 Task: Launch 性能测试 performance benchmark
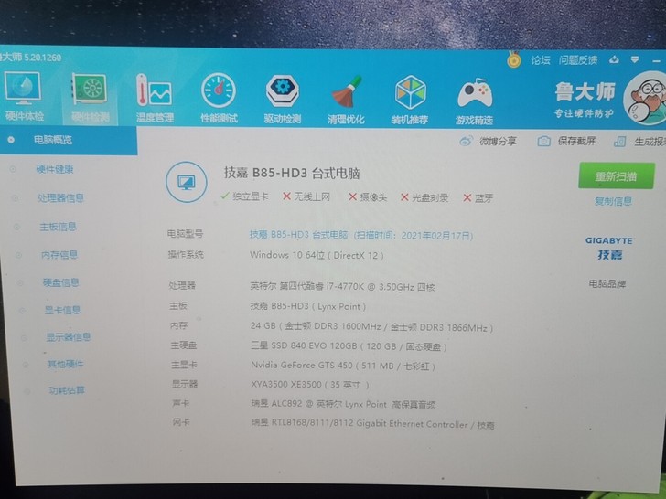pos(219,99)
